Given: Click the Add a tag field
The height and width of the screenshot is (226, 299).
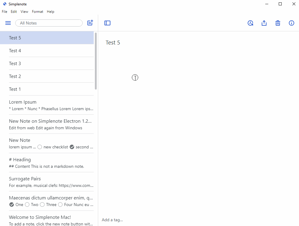Looking at the screenshot, I should pyautogui.click(x=112, y=220).
